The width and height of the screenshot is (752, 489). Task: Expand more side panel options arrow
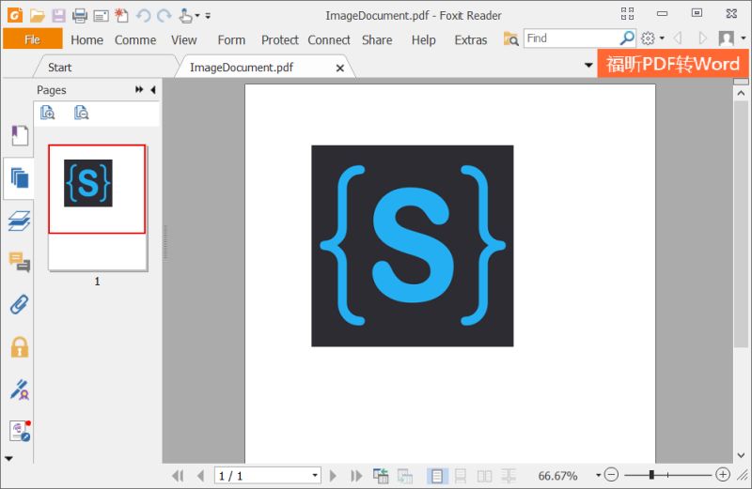click(x=9, y=458)
